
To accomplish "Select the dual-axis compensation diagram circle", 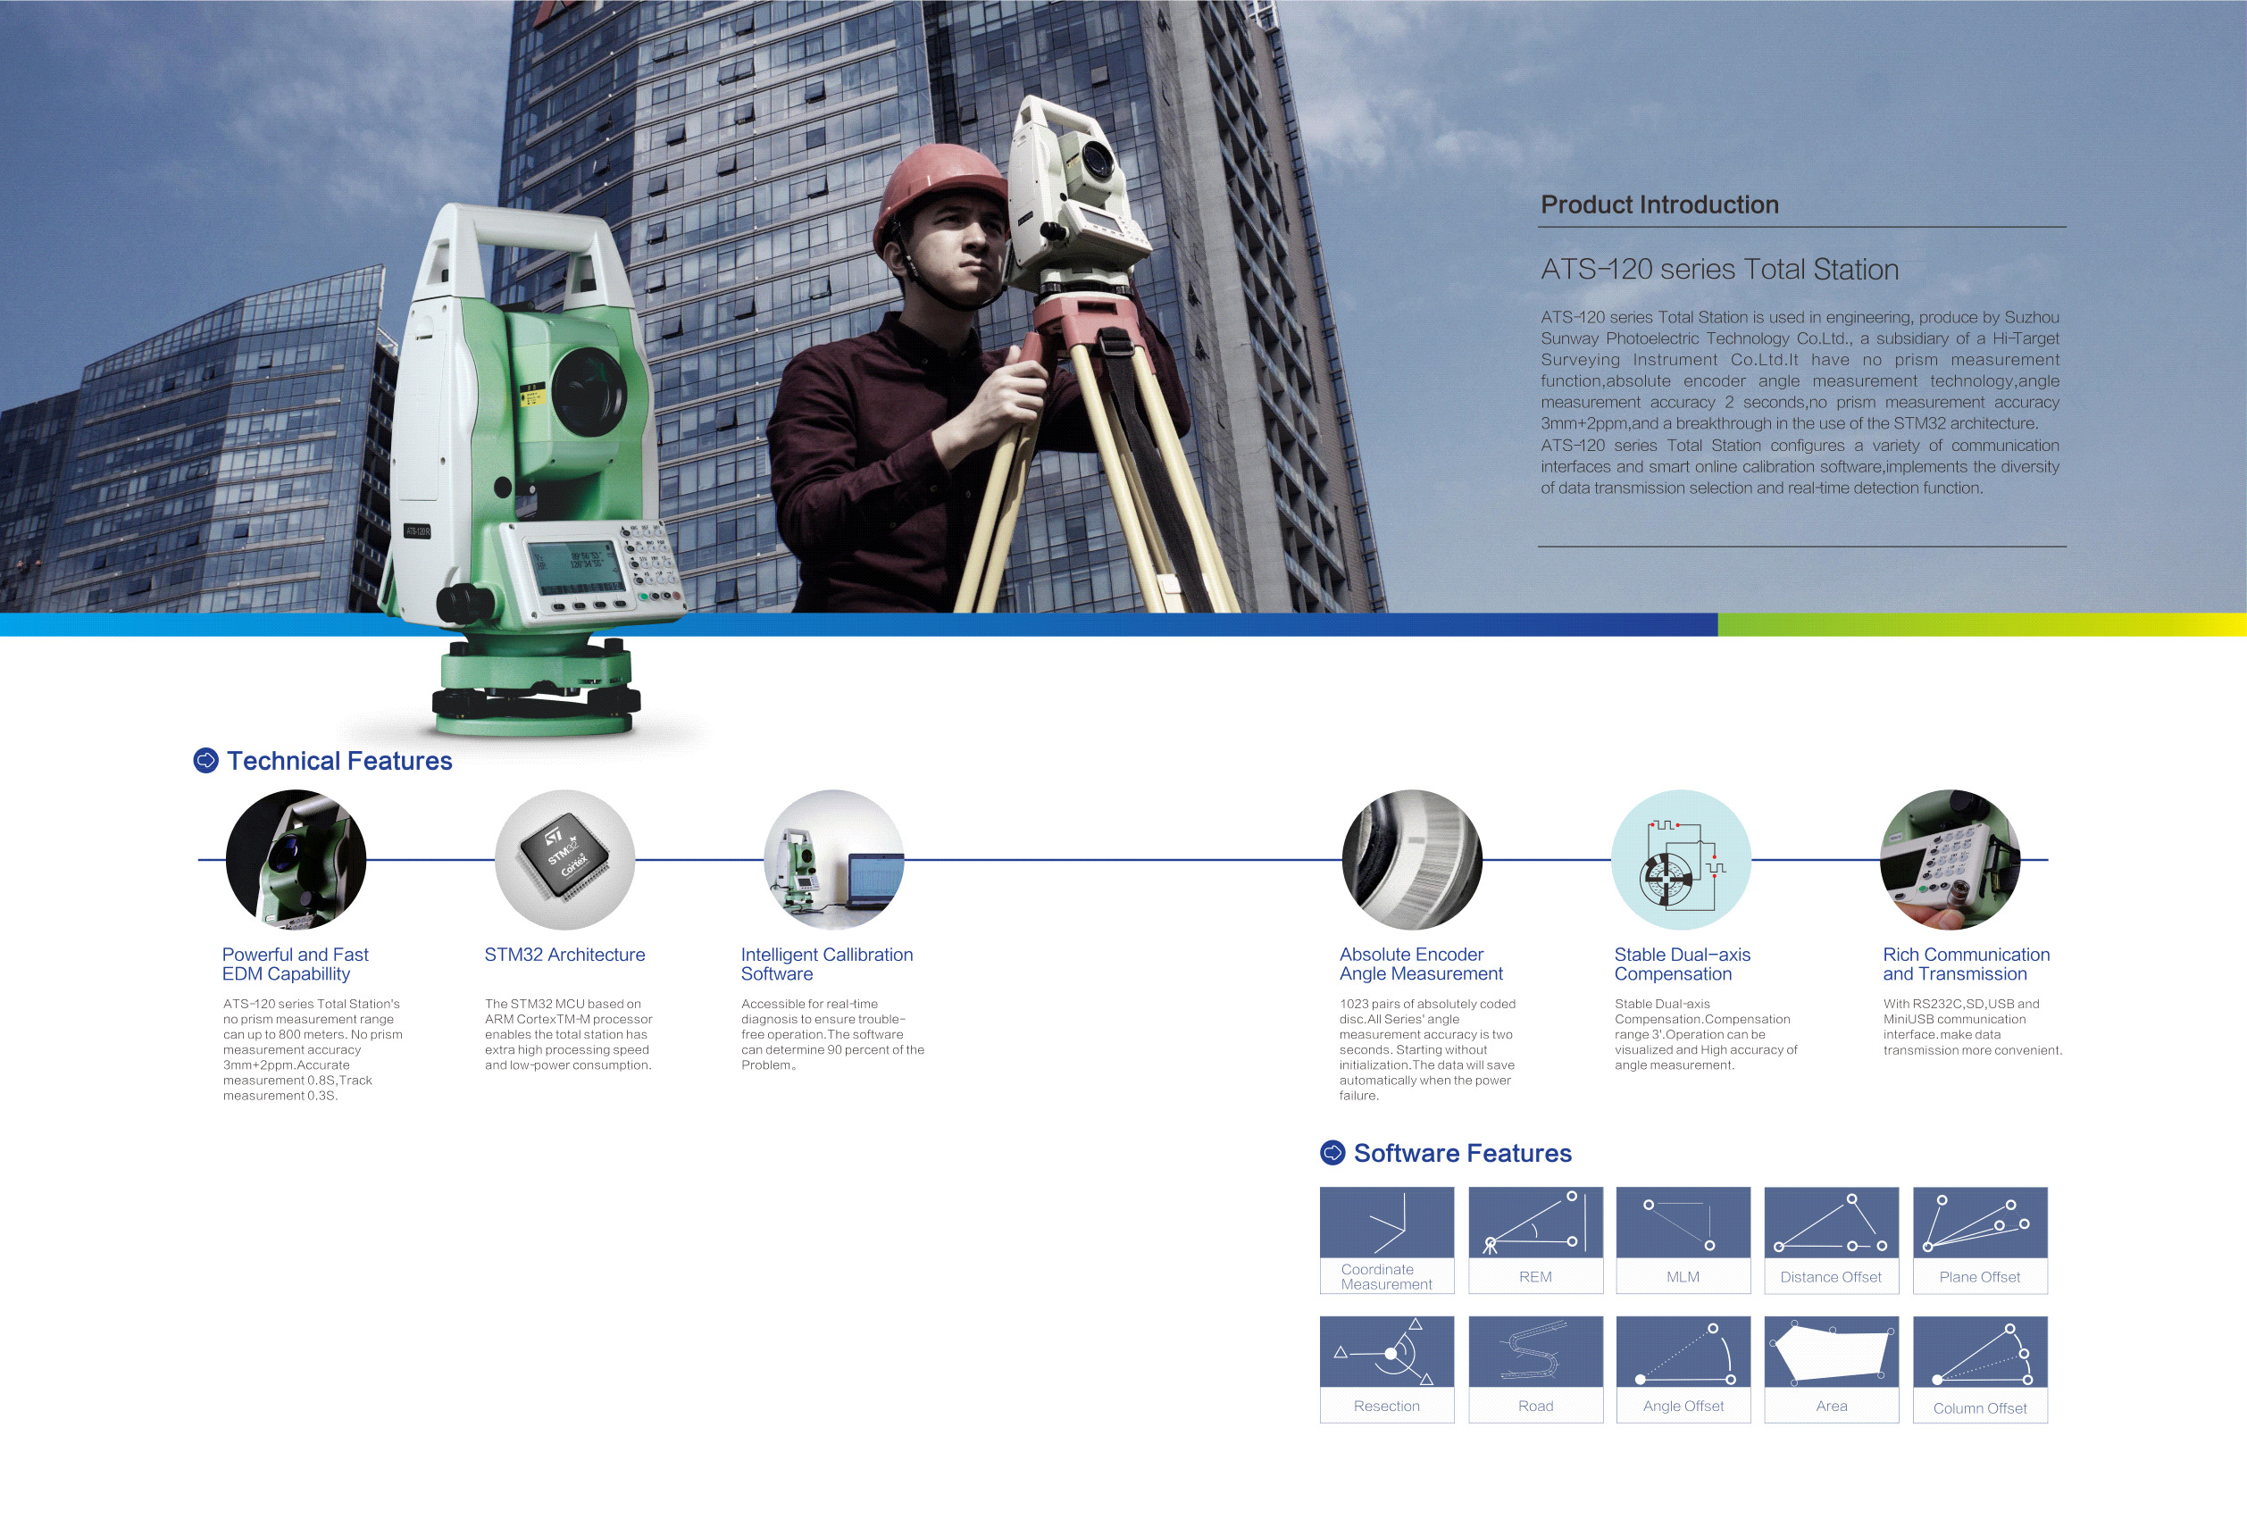I will pyautogui.click(x=1681, y=859).
